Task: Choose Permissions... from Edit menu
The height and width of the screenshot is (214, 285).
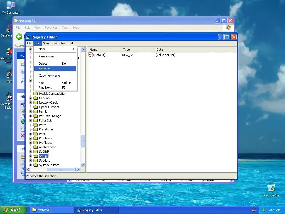Action: click(x=55, y=56)
